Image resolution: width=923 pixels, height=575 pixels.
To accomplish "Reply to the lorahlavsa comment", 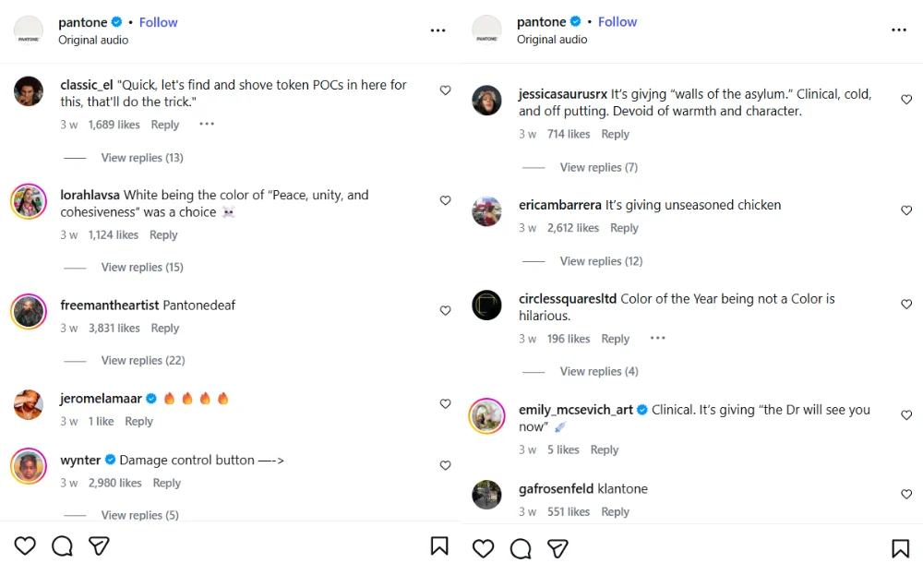I will [x=163, y=235].
